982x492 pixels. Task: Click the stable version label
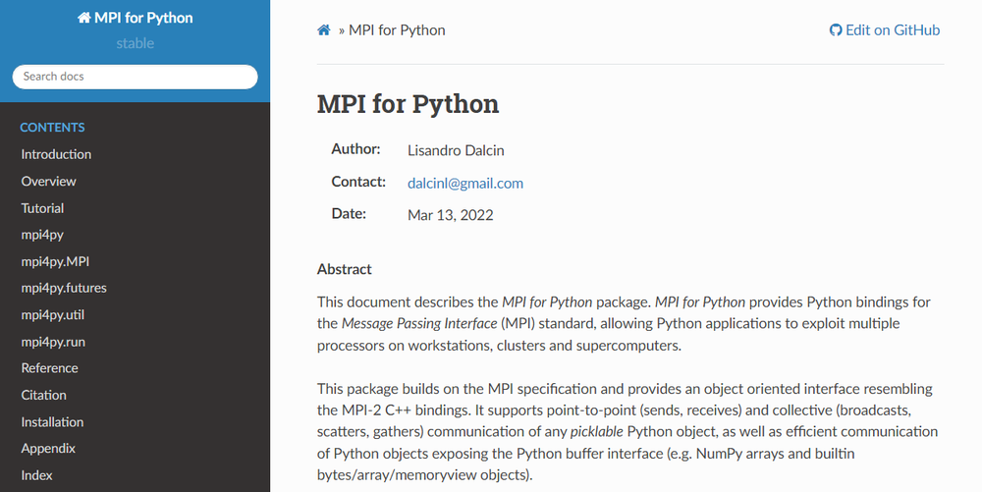click(136, 43)
